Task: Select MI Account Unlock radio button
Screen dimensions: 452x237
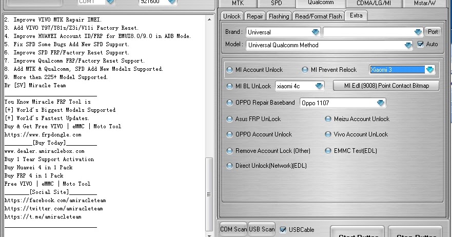Action: click(229, 70)
